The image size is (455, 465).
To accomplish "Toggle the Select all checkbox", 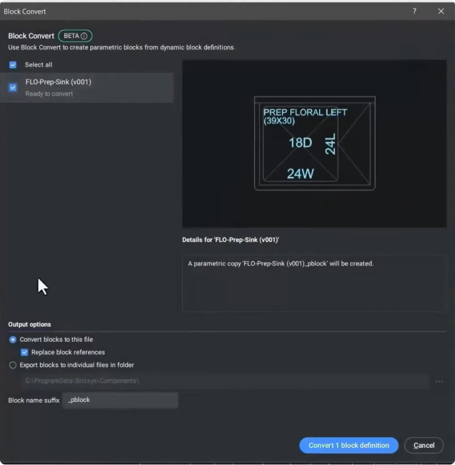I will click(13, 65).
